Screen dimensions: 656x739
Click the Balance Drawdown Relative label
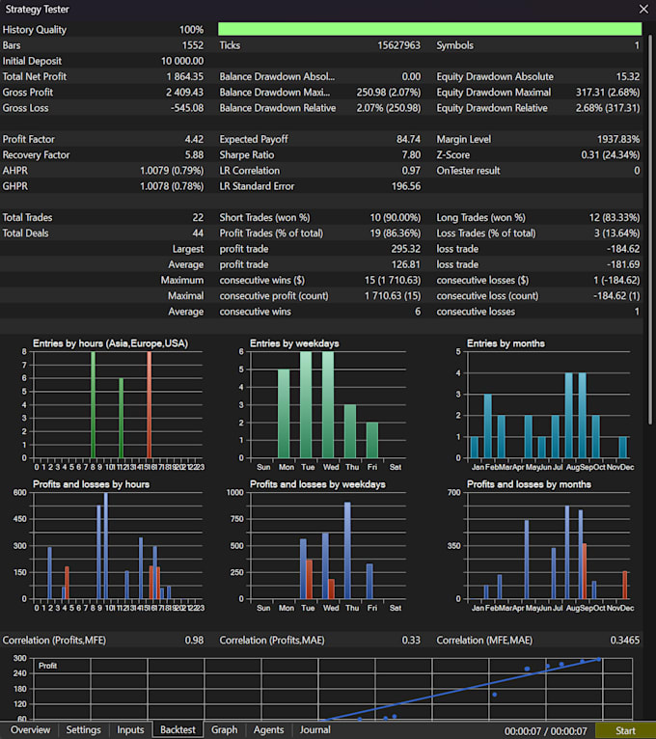coord(278,108)
